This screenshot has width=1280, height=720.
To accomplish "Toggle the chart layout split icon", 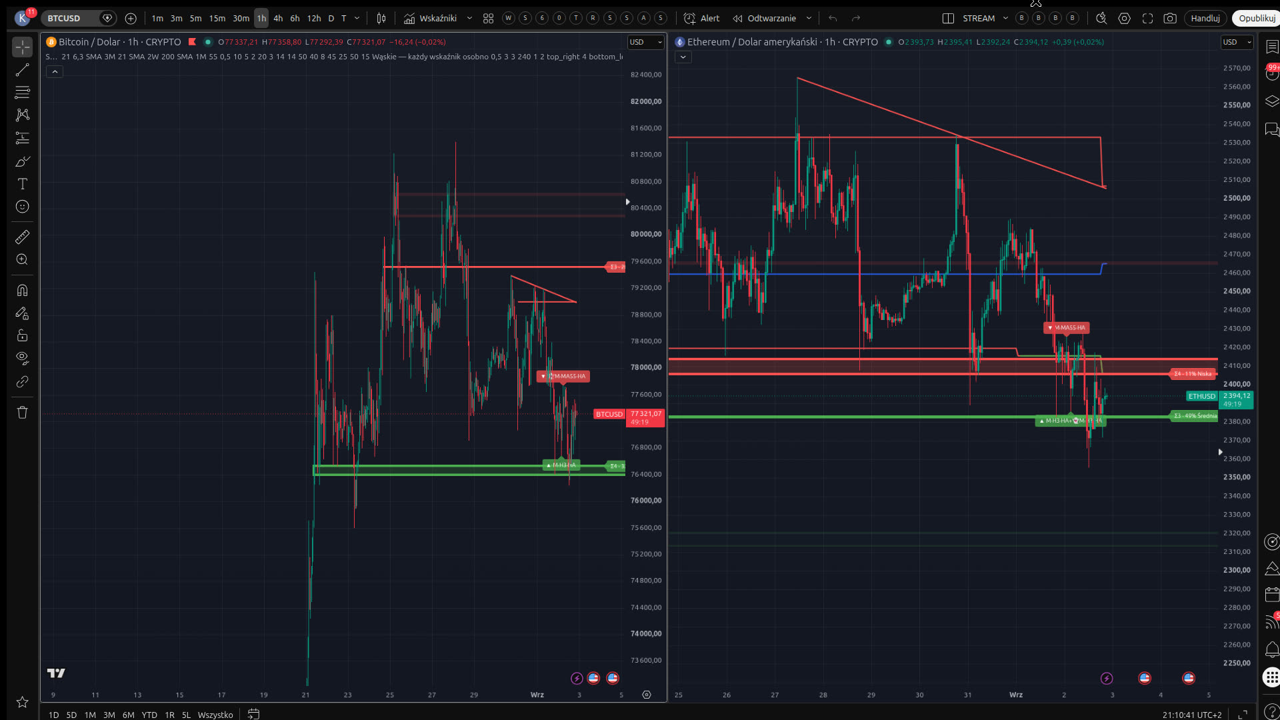I will pyautogui.click(x=948, y=19).
